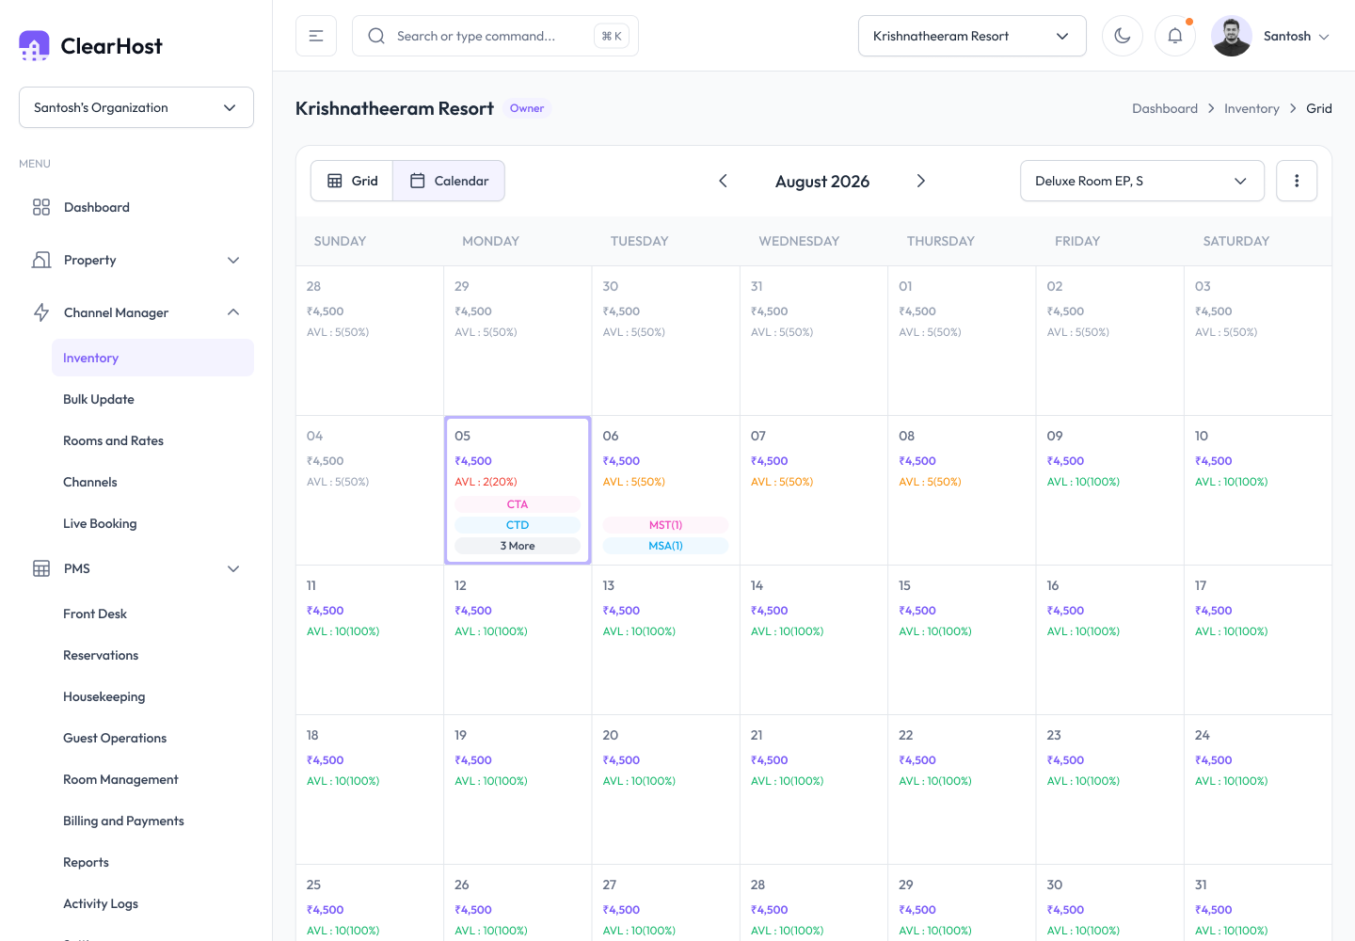Click the PMS table icon

tap(41, 568)
